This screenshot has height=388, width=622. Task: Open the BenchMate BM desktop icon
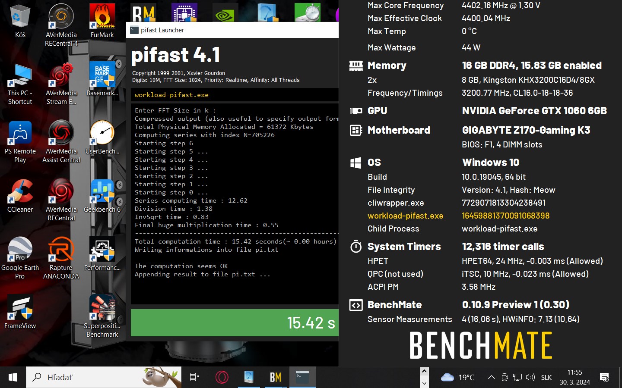[x=143, y=14]
